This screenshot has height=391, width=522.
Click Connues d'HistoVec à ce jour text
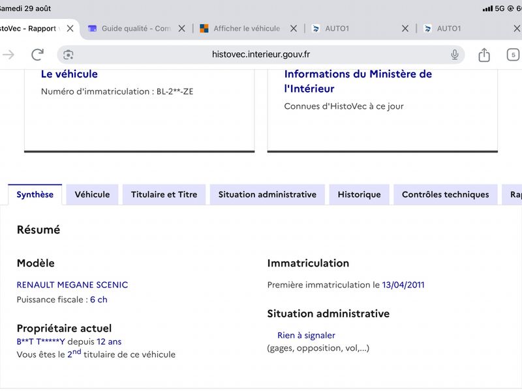344,106
